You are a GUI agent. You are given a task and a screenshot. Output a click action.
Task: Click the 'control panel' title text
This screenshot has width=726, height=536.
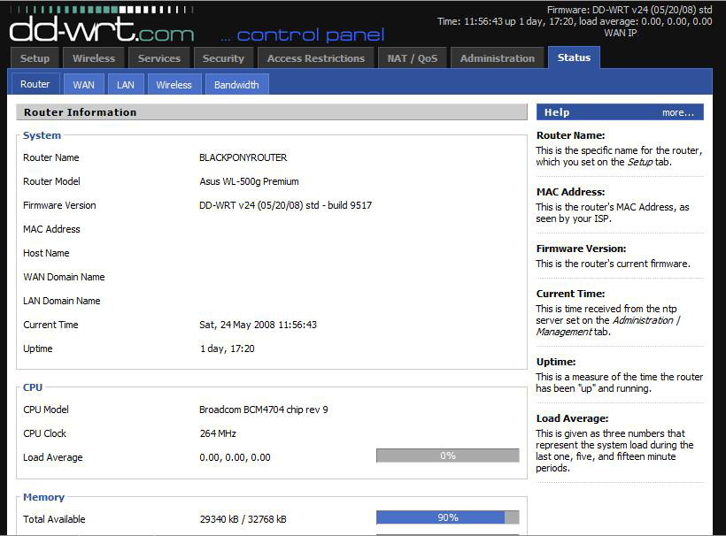pyautogui.click(x=310, y=34)
